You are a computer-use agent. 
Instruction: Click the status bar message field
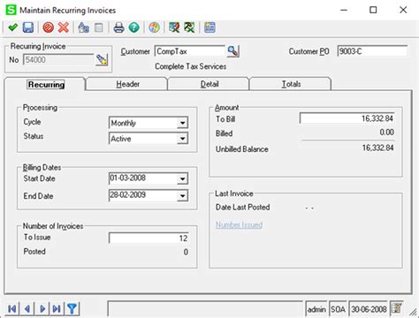point(205,308)
